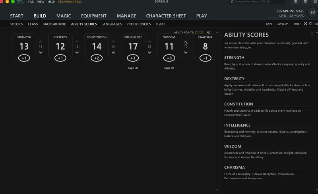Image resolution: width=318 pixels, height=194 pixels.
Task: Open the CLASS sub-tab
Action: click(x=33, y=24)
